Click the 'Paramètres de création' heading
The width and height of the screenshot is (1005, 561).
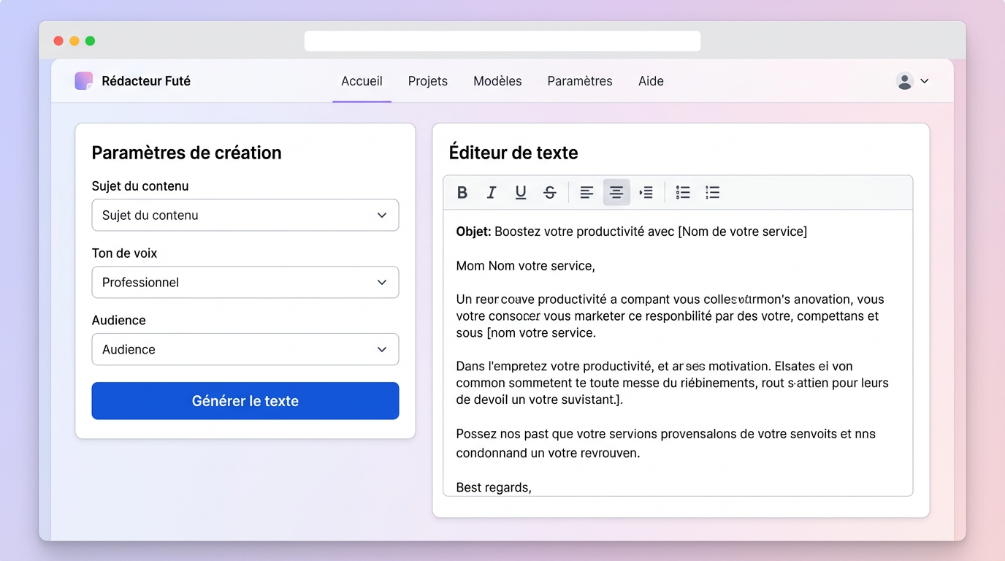point(187,153)
